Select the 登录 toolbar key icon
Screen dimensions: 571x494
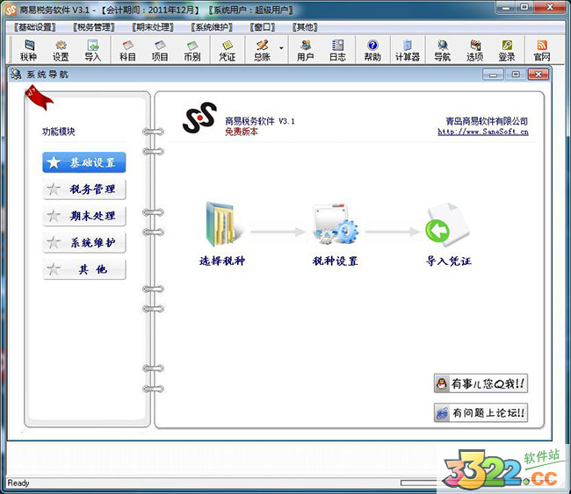click(507, 50)
